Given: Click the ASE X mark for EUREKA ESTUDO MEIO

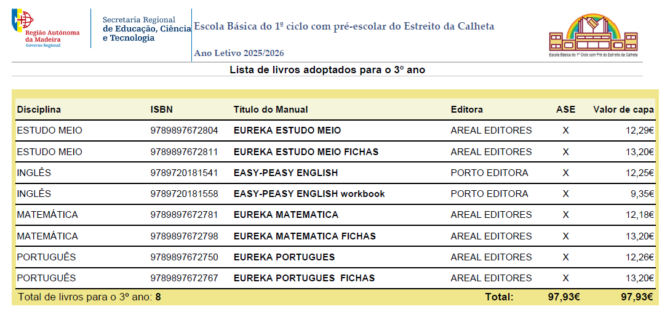Looking at the screenshot, I should 566,130.
